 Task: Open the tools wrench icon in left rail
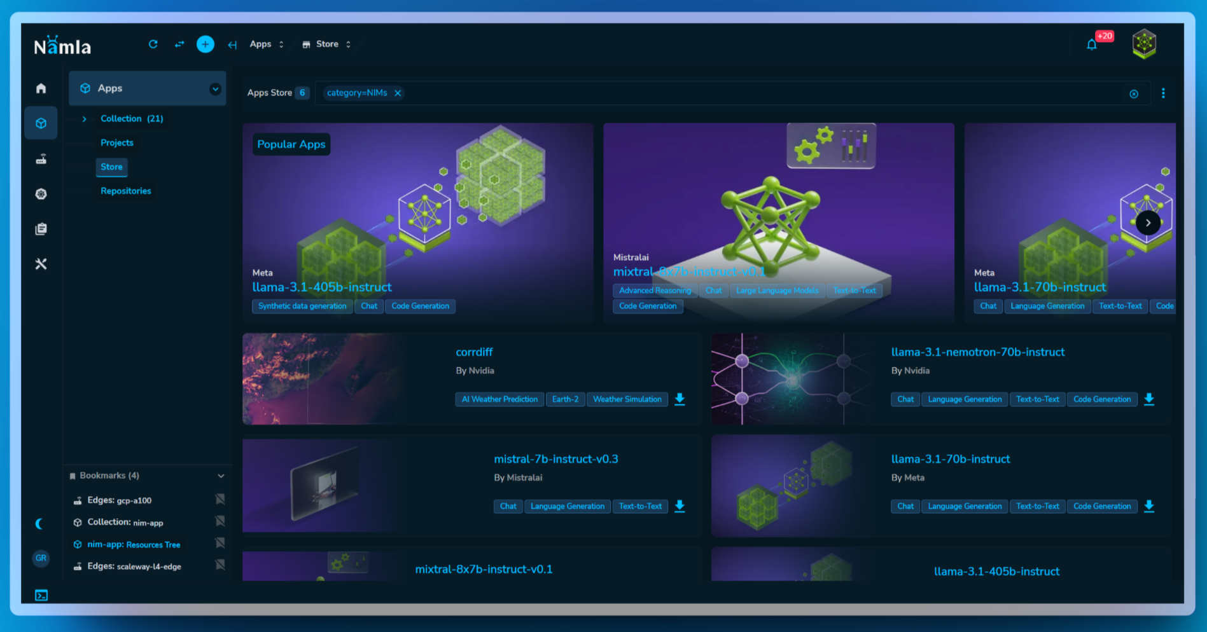pyautogui.click(x=41, y=264)
